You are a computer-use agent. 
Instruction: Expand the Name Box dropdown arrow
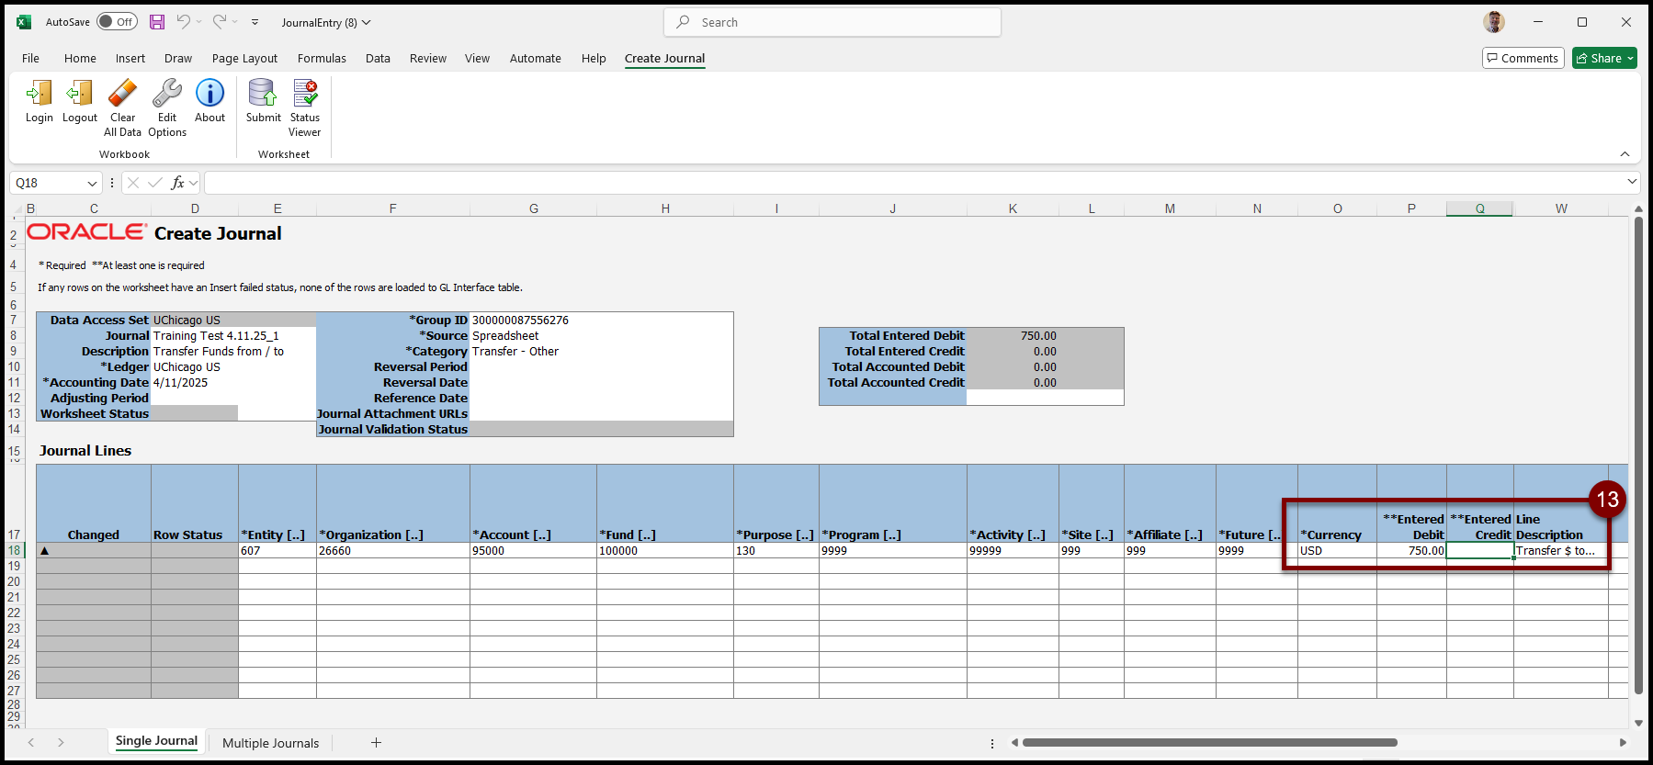[92, 184]
